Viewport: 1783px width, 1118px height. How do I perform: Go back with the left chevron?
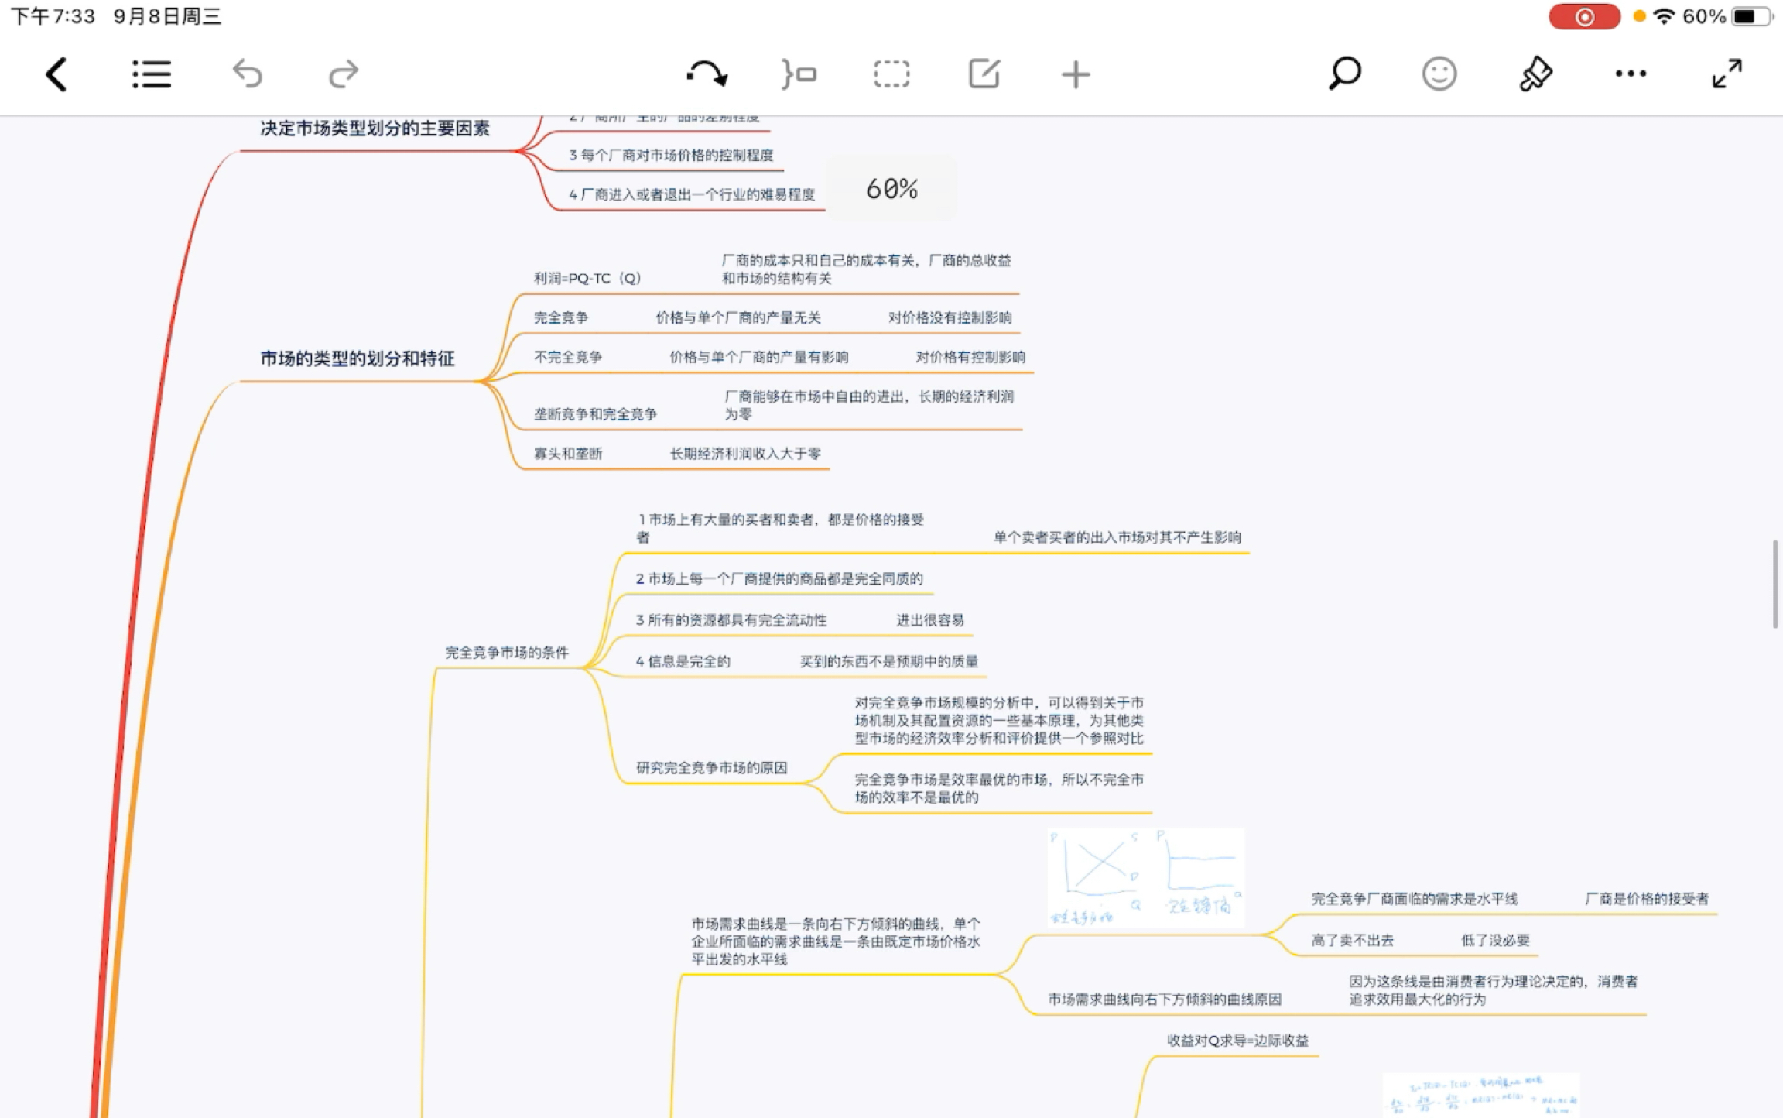pyautogui.click(x=56, y=74)
